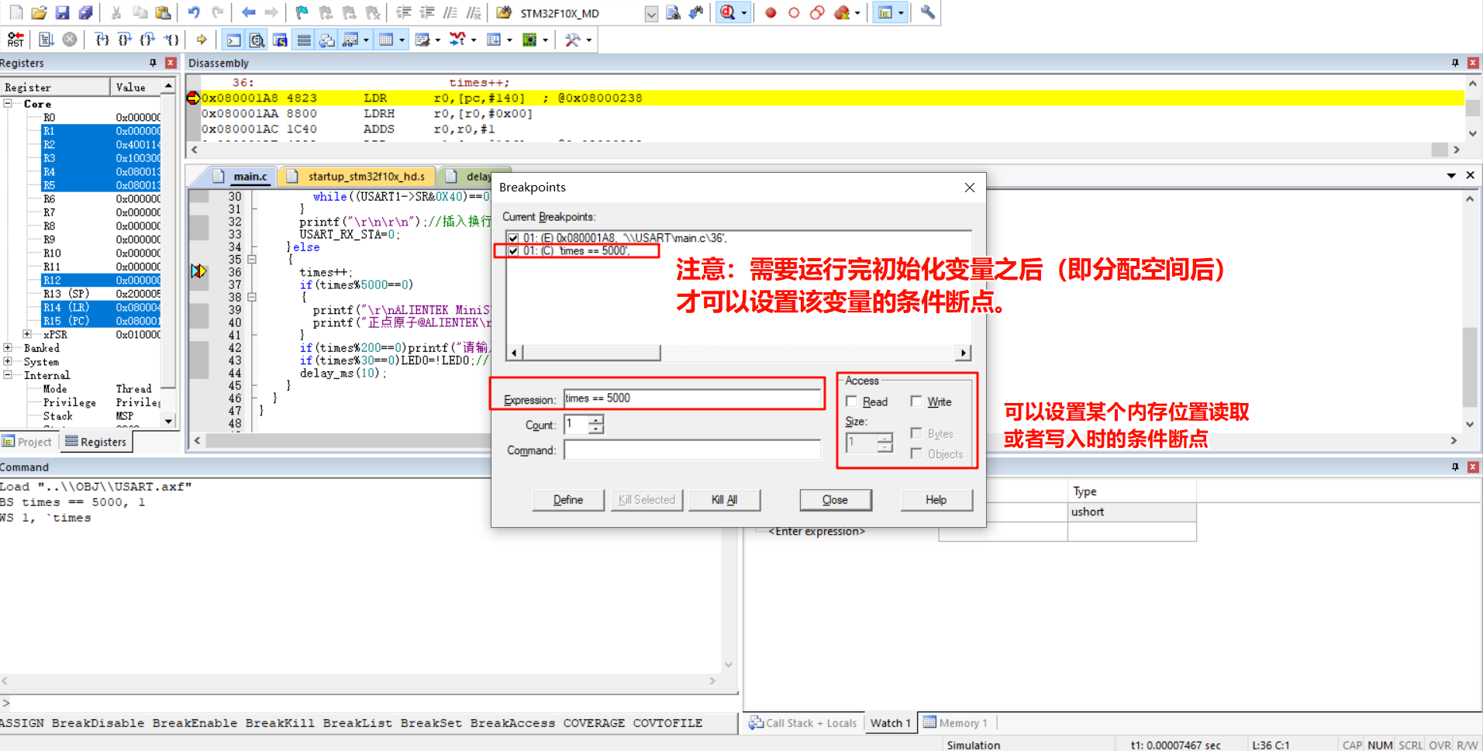The width and height of the screenshot is (1483, 751).
Task: Expand the xPSR register
Action: 27,334
